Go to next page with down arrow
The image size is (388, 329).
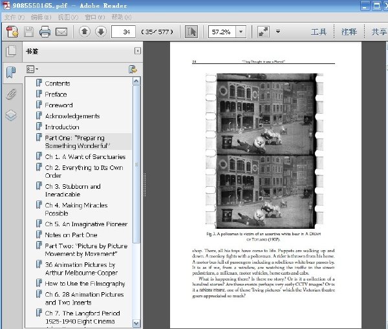pyautogui.click(x=101, y=32)
